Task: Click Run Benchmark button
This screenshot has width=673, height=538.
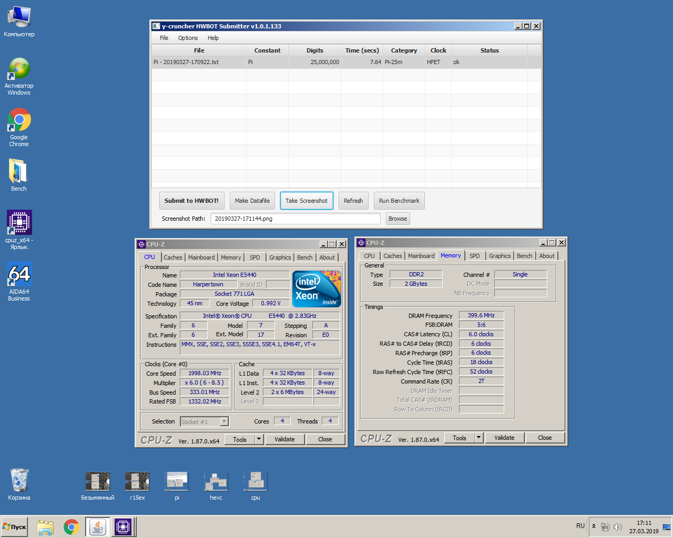Action: coord(399,201)
